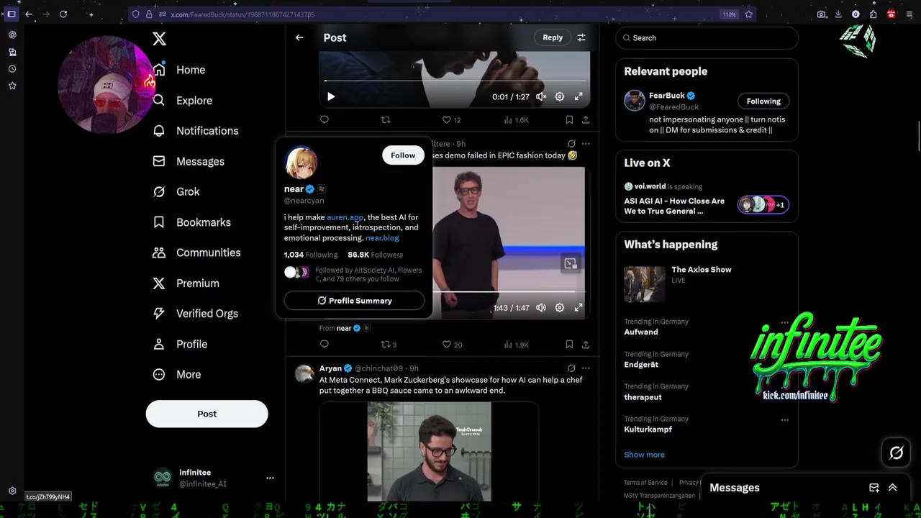
Task: Unmute the top video's speaker icon
Action: [x=541, y=96]
